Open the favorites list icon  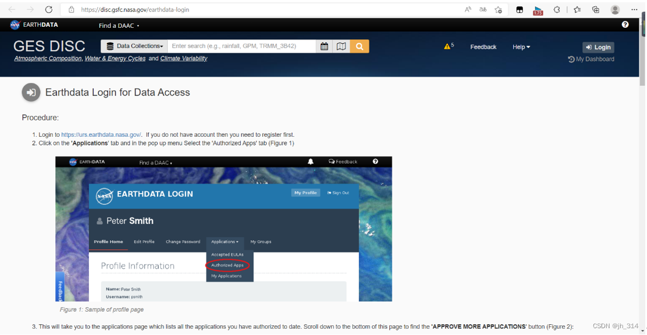coord(577,10)
